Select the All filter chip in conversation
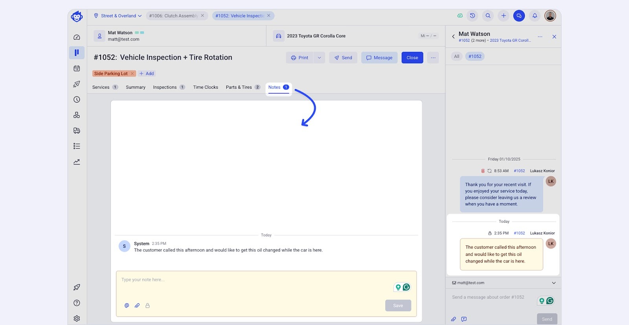629x325 pixels. pos(456,56)
